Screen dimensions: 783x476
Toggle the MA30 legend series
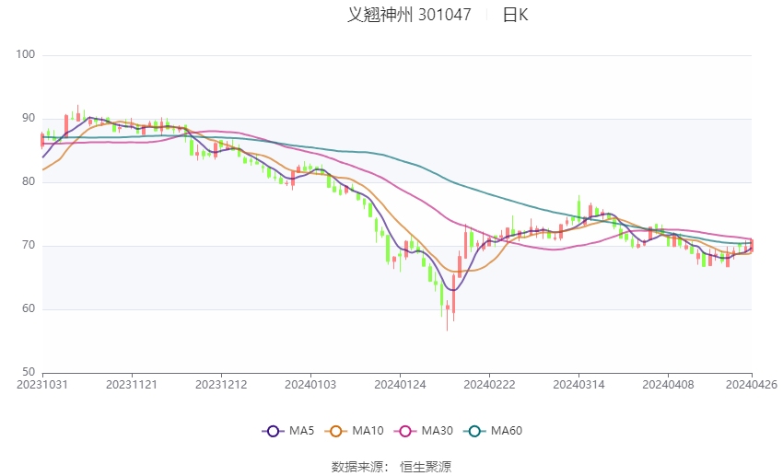[424, 431]
